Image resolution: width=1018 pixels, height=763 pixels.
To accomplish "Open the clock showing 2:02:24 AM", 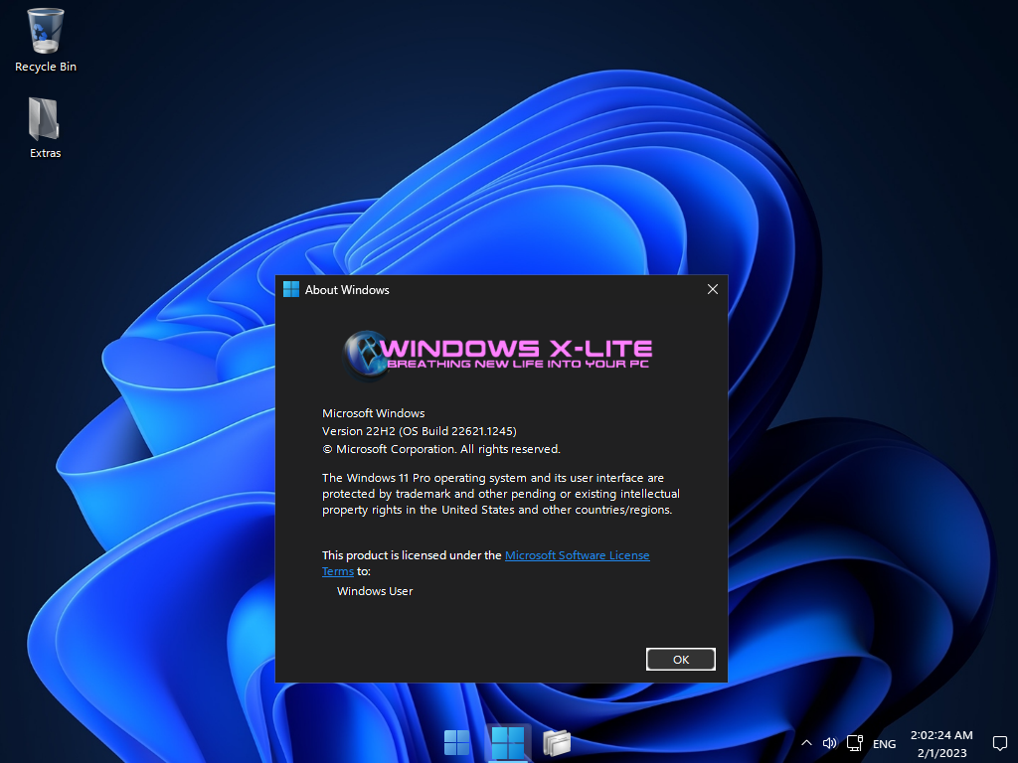I will coord(941,743).
